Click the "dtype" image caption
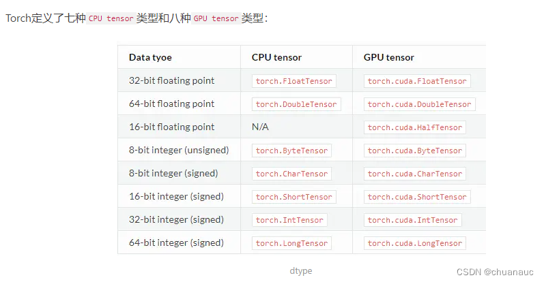Screen dimensions: 544x282 coord(301,270)
